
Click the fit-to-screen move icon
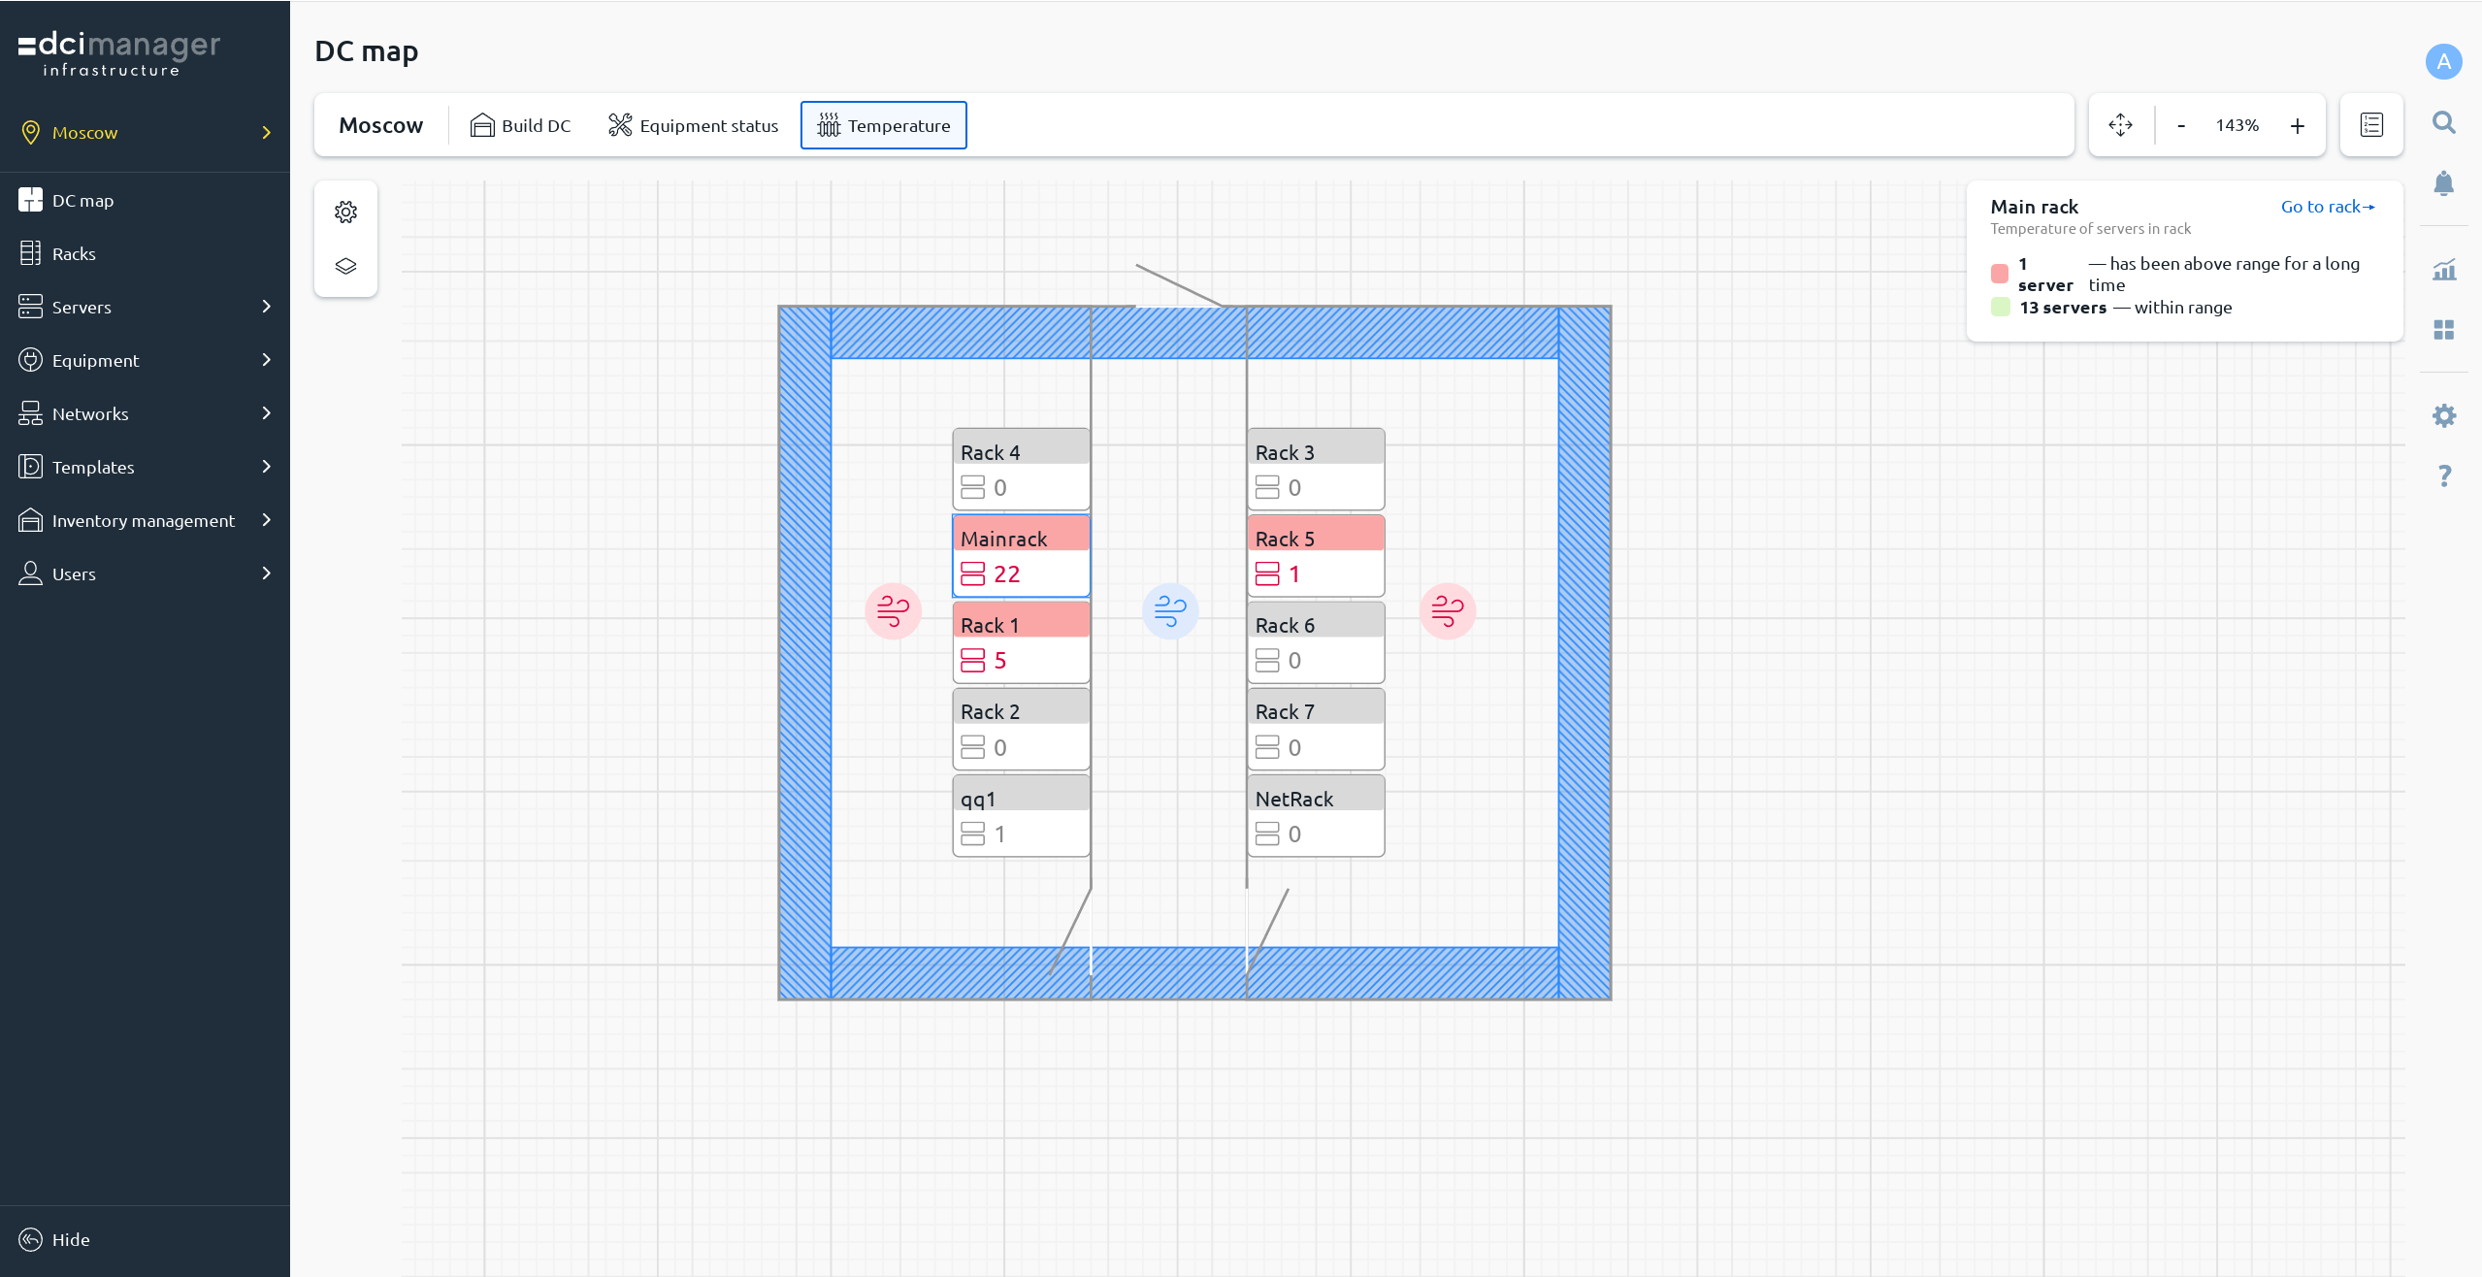coord(2120,125)
